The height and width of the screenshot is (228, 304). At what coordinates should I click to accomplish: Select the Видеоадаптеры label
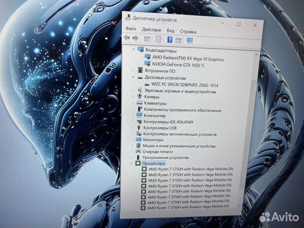tap(161, 51)
